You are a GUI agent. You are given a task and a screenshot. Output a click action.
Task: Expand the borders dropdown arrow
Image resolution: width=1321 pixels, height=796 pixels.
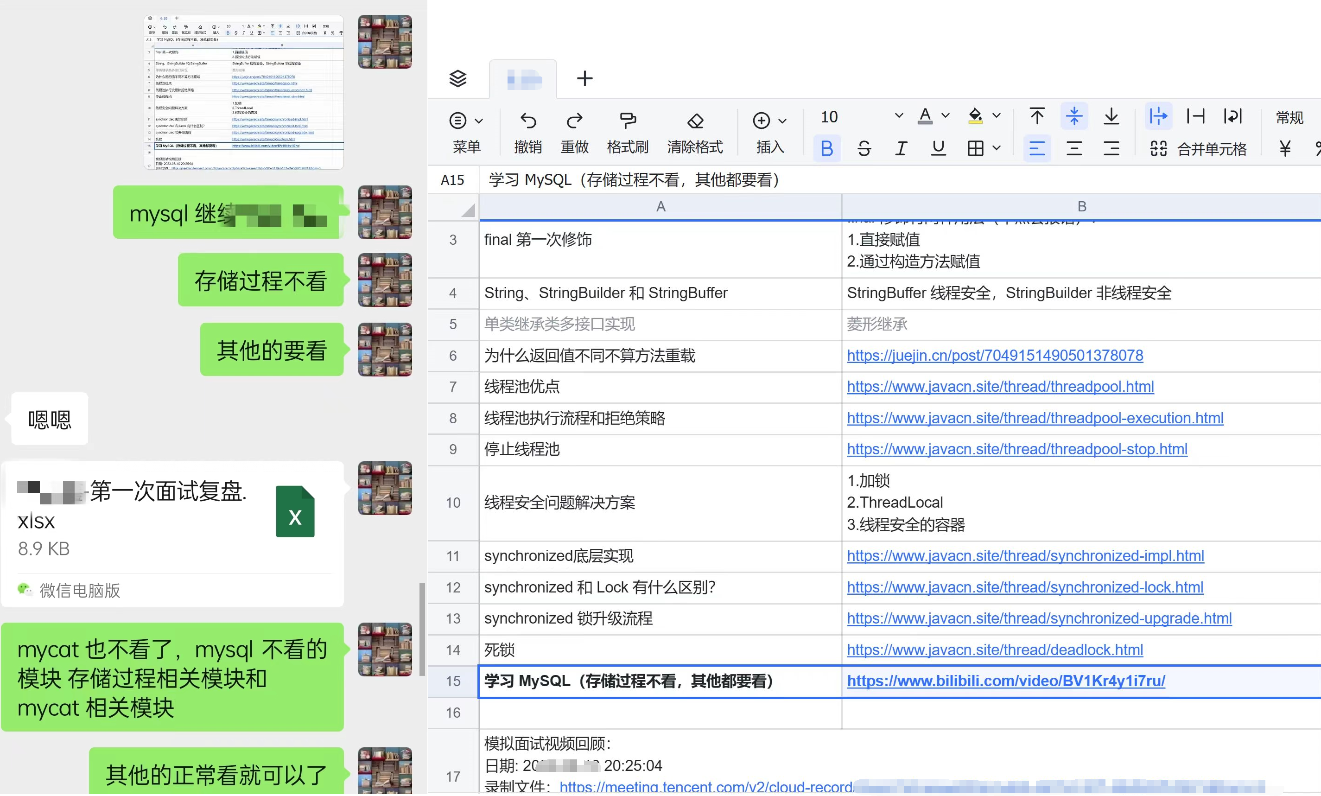tap(997, 148)
